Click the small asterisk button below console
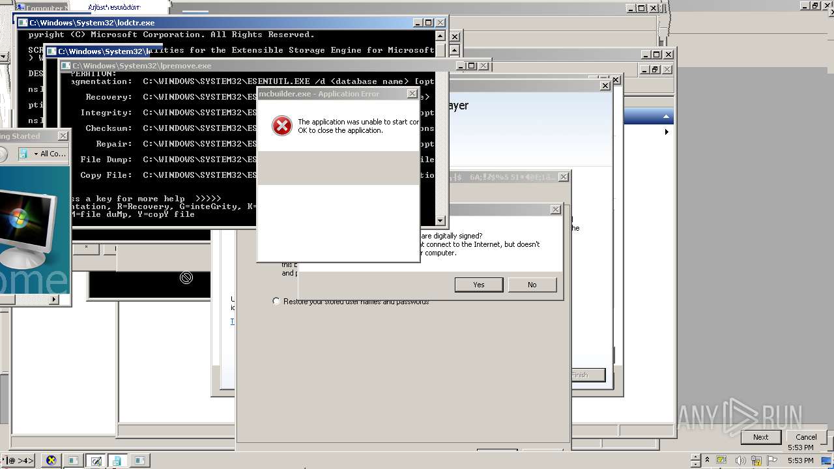This screenshot has width=834, height=469. 86,248
